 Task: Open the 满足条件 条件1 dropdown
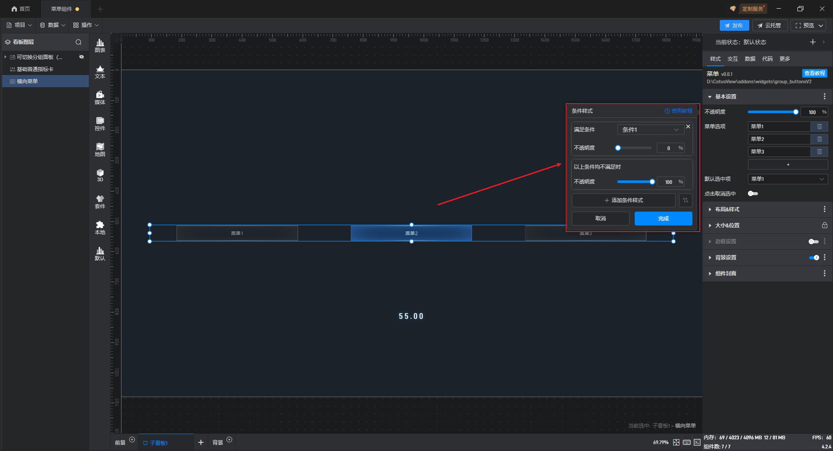click(649, 130)
